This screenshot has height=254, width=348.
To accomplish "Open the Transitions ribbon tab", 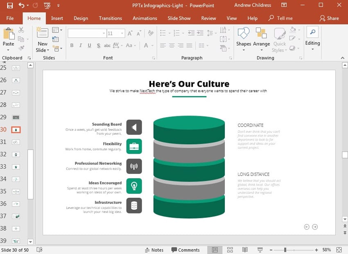I will point(110,18).
